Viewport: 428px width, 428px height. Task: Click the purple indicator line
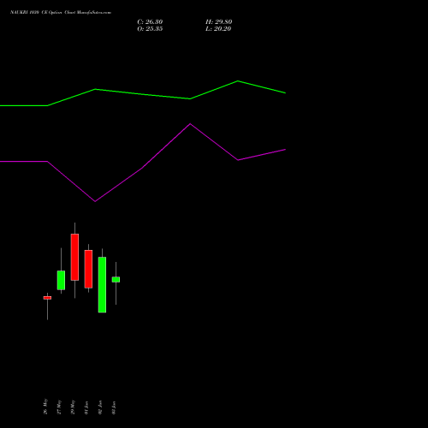143,168
